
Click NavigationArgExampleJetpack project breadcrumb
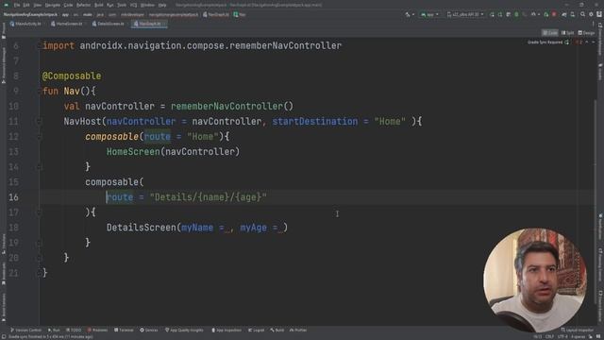[x=30, y=15]
